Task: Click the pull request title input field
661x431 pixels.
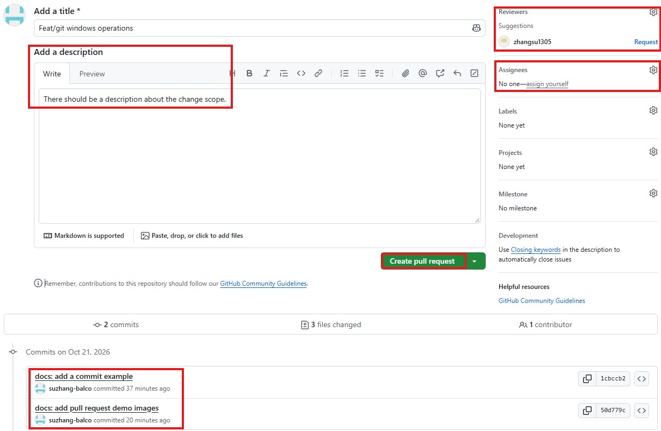Action: [259, 28]
